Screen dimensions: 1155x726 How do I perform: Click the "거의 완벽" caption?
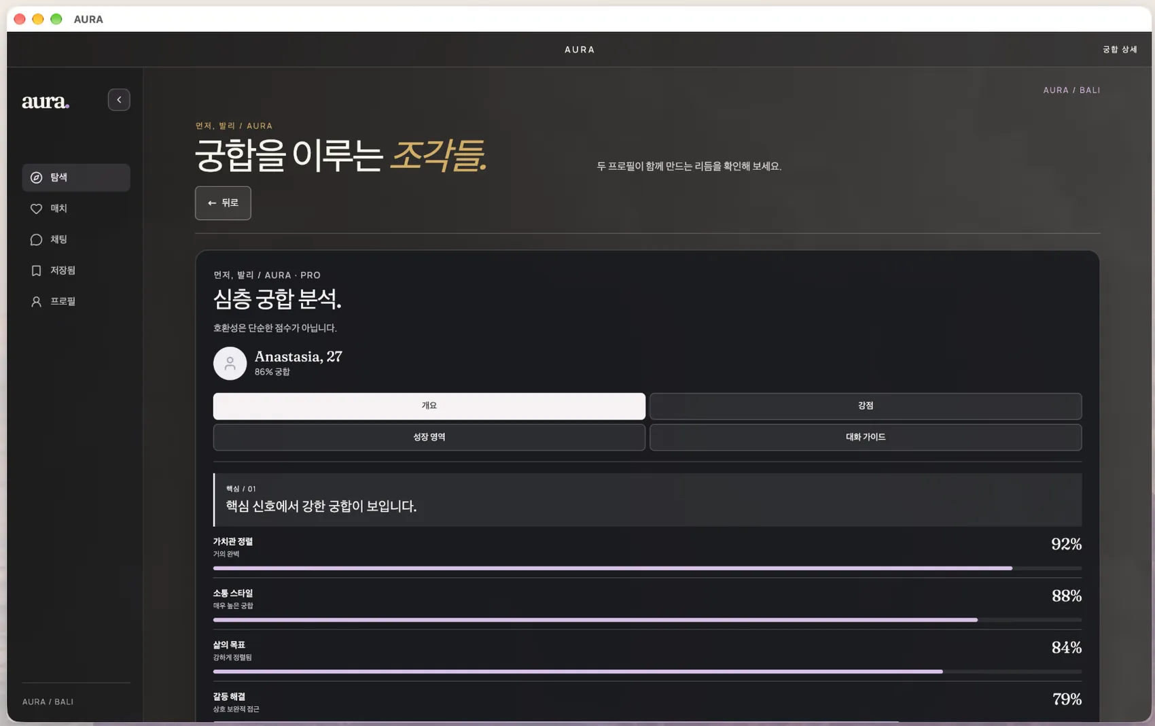click(226, 554)
